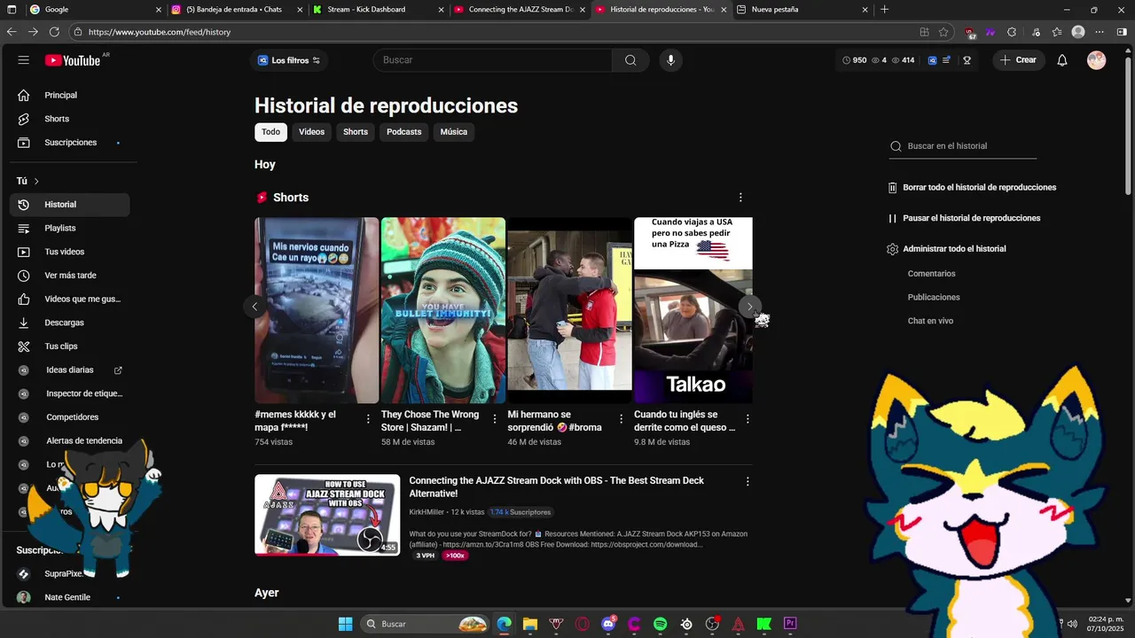Open Administrar todo el historial
Screen dimensions: 1135x638
(946, 249)
